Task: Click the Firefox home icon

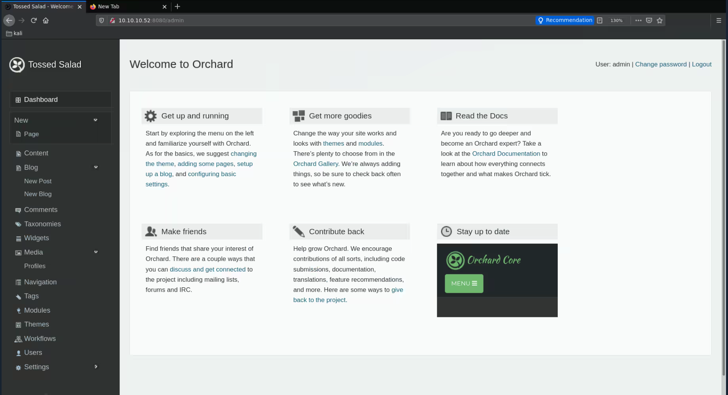Action: [x=46, y=21]
